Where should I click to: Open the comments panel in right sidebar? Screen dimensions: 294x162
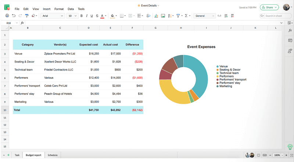tap(290, 40)
